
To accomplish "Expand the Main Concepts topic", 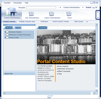I will (x=57, y=71).
